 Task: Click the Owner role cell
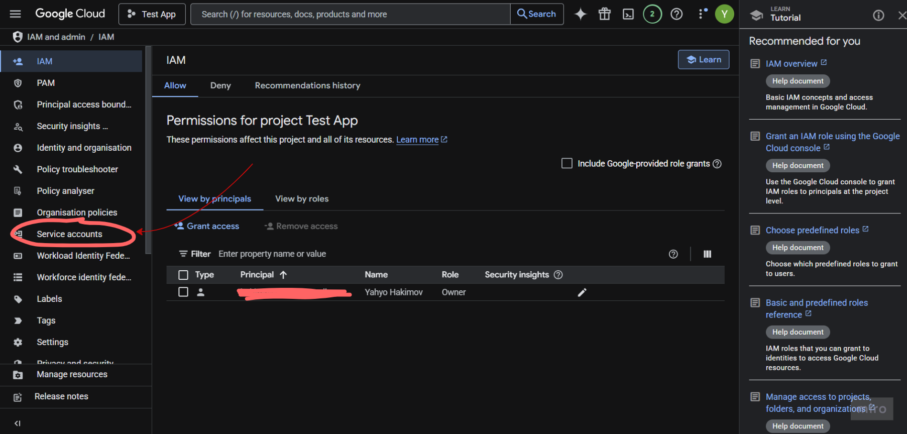454,292
